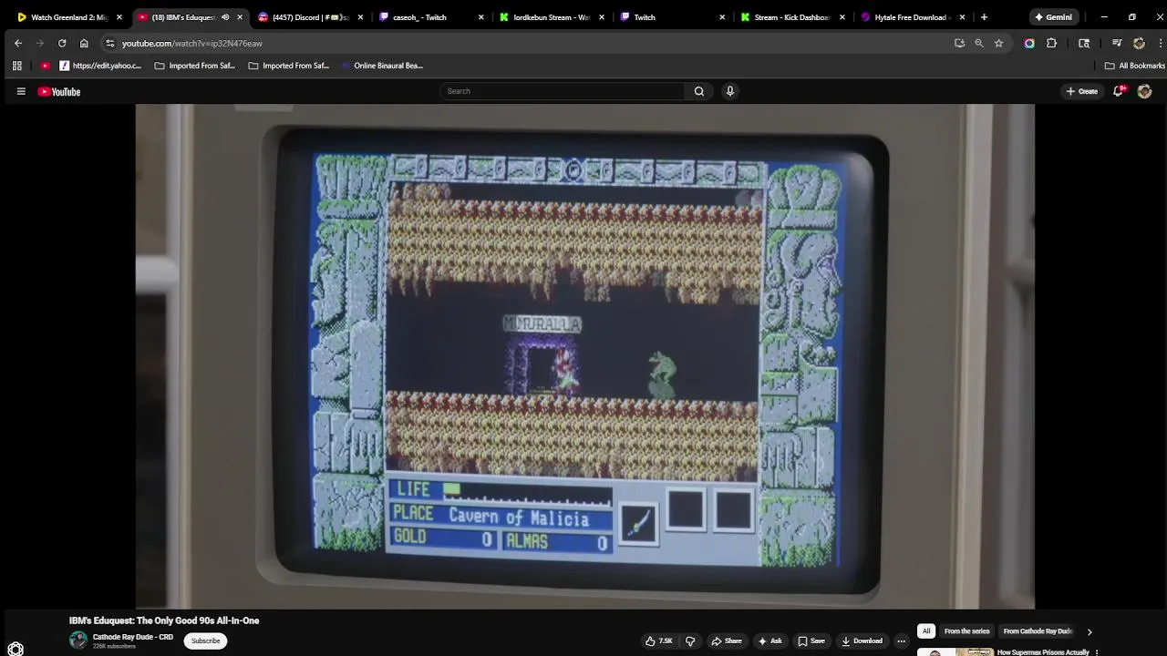
Task: Open YouTube account avatar menu
Action: [x=1144, y=91]
